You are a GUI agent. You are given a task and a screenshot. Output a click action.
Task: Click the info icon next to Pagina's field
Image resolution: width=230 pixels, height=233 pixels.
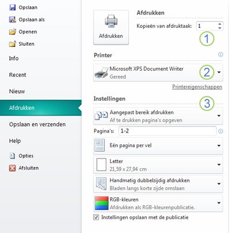(x=221, y=131)
